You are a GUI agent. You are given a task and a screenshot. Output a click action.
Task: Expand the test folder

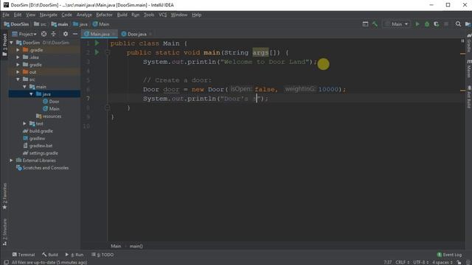click(x=24, y=124)
